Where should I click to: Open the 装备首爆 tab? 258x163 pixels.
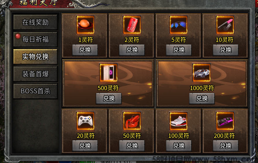click(x=35, y=74)
